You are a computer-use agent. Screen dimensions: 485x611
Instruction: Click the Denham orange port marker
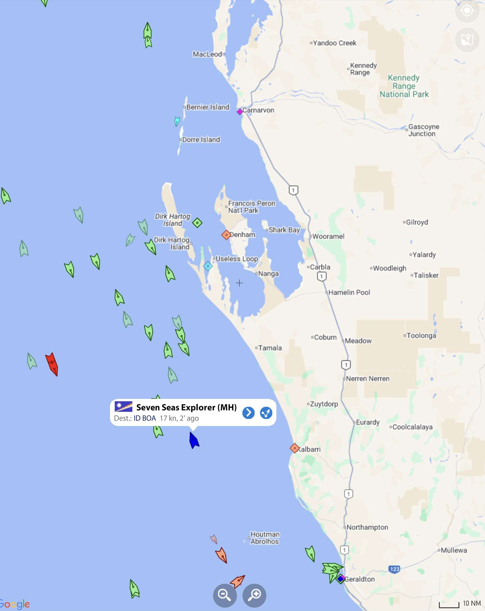[x=226, y=235]
